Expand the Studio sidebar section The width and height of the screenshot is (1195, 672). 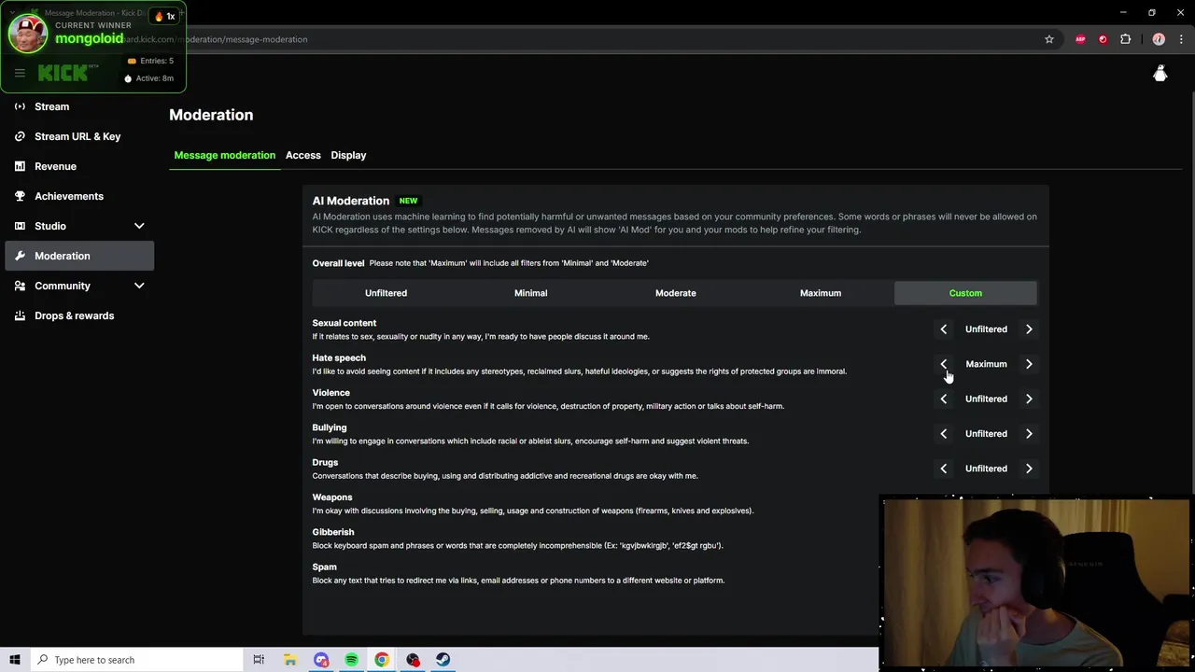pos(139,226)
